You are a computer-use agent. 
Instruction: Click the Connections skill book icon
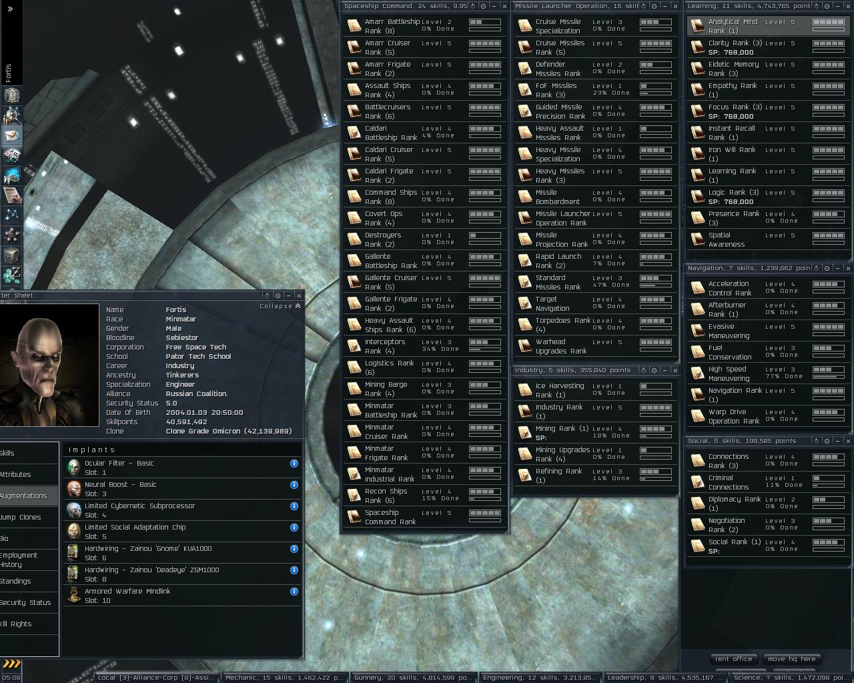(697, 461)
